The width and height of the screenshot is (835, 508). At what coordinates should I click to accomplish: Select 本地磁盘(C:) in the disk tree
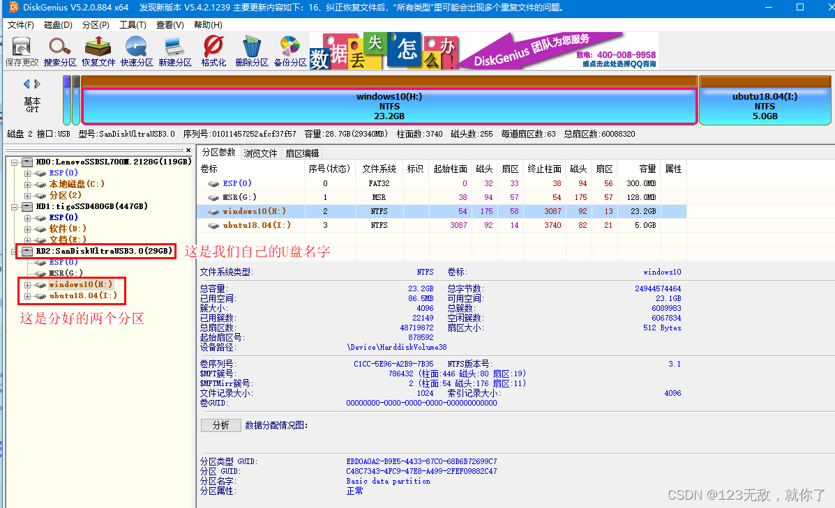(x=77, y=184)
